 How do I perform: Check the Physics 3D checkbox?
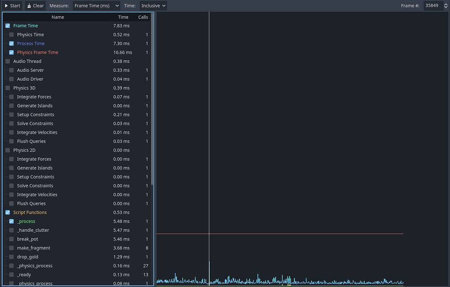[8, 88]
